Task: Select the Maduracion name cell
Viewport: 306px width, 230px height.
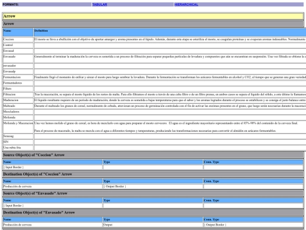Action: point(18,100)
